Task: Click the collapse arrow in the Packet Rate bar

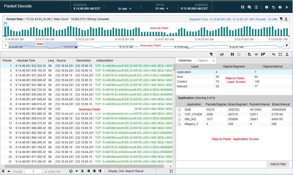Action: click(x=286, y=19)
